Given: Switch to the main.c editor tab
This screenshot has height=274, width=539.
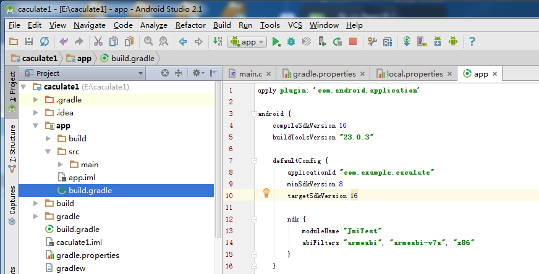Looking at the screenshot, I should [249, 74].
